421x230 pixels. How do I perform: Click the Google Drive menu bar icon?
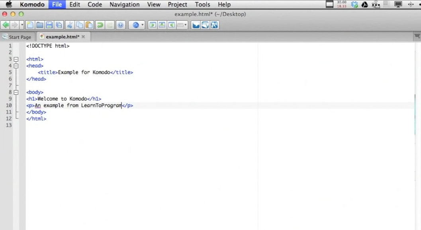364,4
